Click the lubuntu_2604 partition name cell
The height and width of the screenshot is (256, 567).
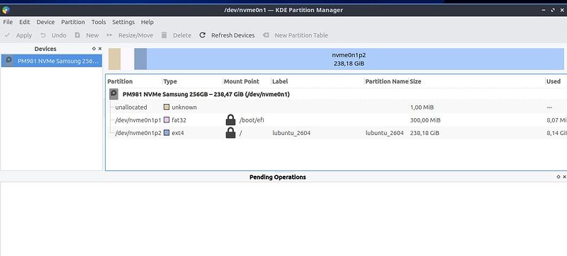384,133
